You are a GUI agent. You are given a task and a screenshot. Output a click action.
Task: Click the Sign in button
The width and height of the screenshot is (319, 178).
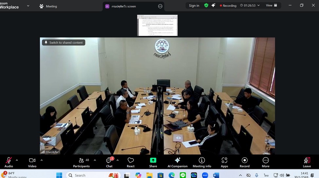(x=194, y=6)
